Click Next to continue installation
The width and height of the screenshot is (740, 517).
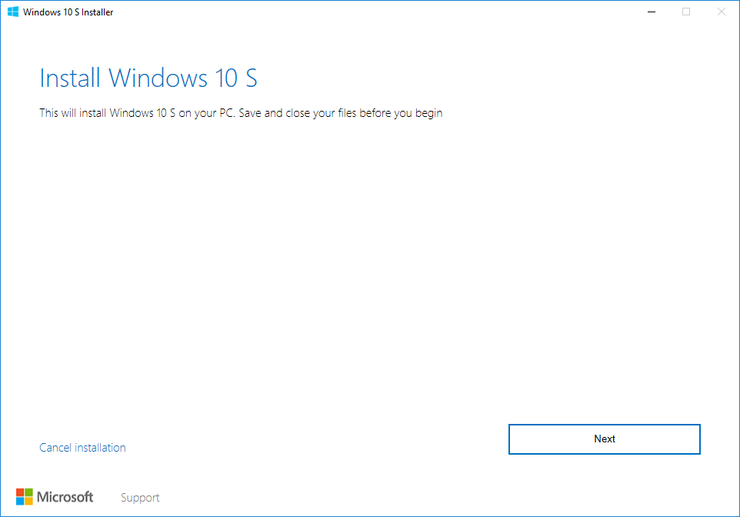pos(604,439)
